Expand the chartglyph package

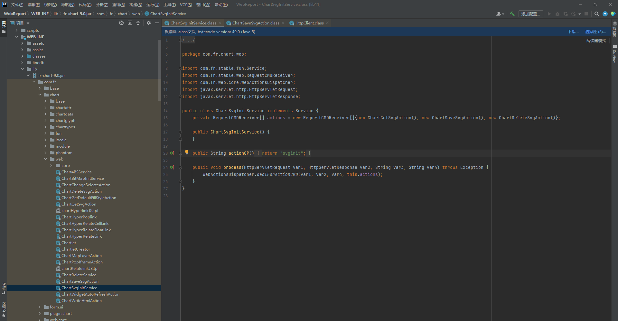point(45,120)
